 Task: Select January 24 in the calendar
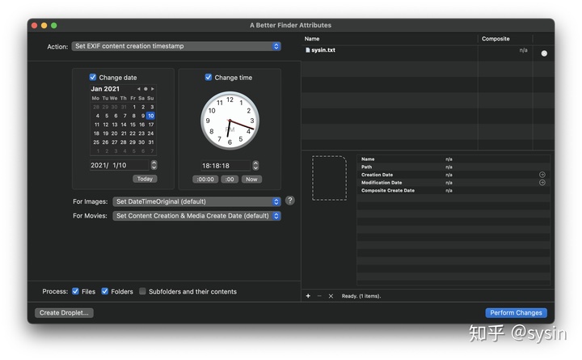150,133
